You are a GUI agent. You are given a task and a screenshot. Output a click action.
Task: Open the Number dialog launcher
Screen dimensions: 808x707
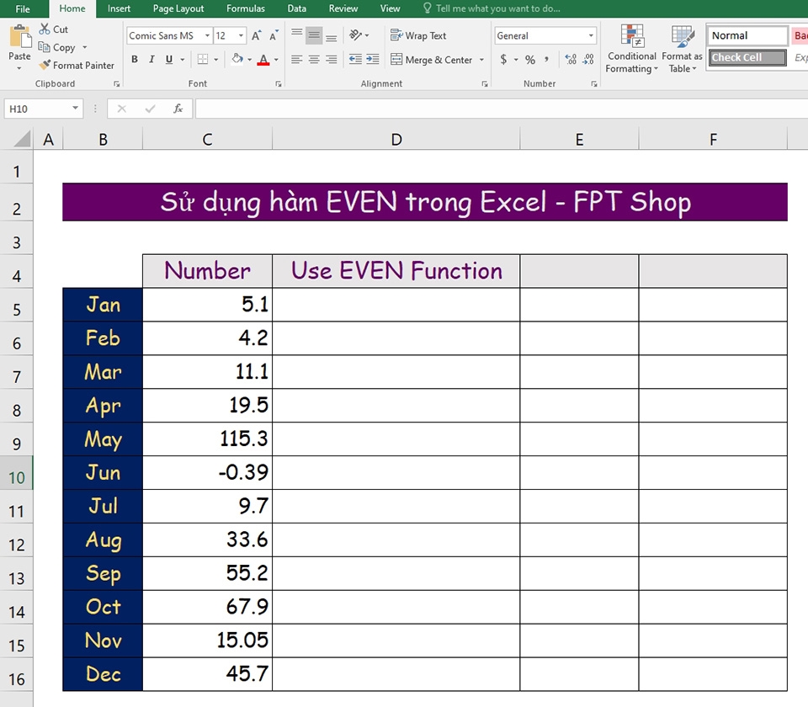click(x=593, y=84)
